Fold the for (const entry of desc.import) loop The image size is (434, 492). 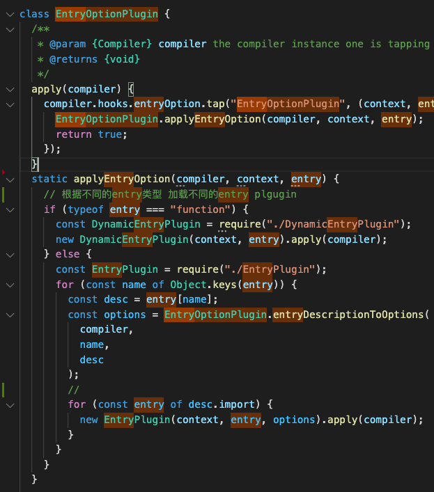click(x=10, y=406)
